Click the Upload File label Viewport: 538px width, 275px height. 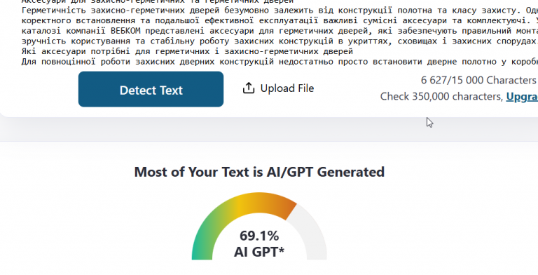(287, 88)
